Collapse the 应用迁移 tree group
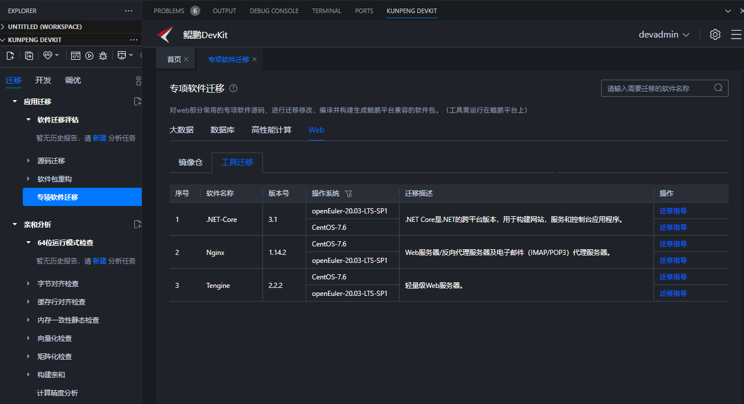This screenshot has width=744, height=404. (x=15, y=101)
